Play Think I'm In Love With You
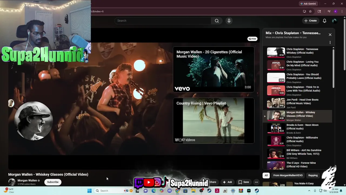The height and width of the screenshot is (195, 346). point(297,91)
